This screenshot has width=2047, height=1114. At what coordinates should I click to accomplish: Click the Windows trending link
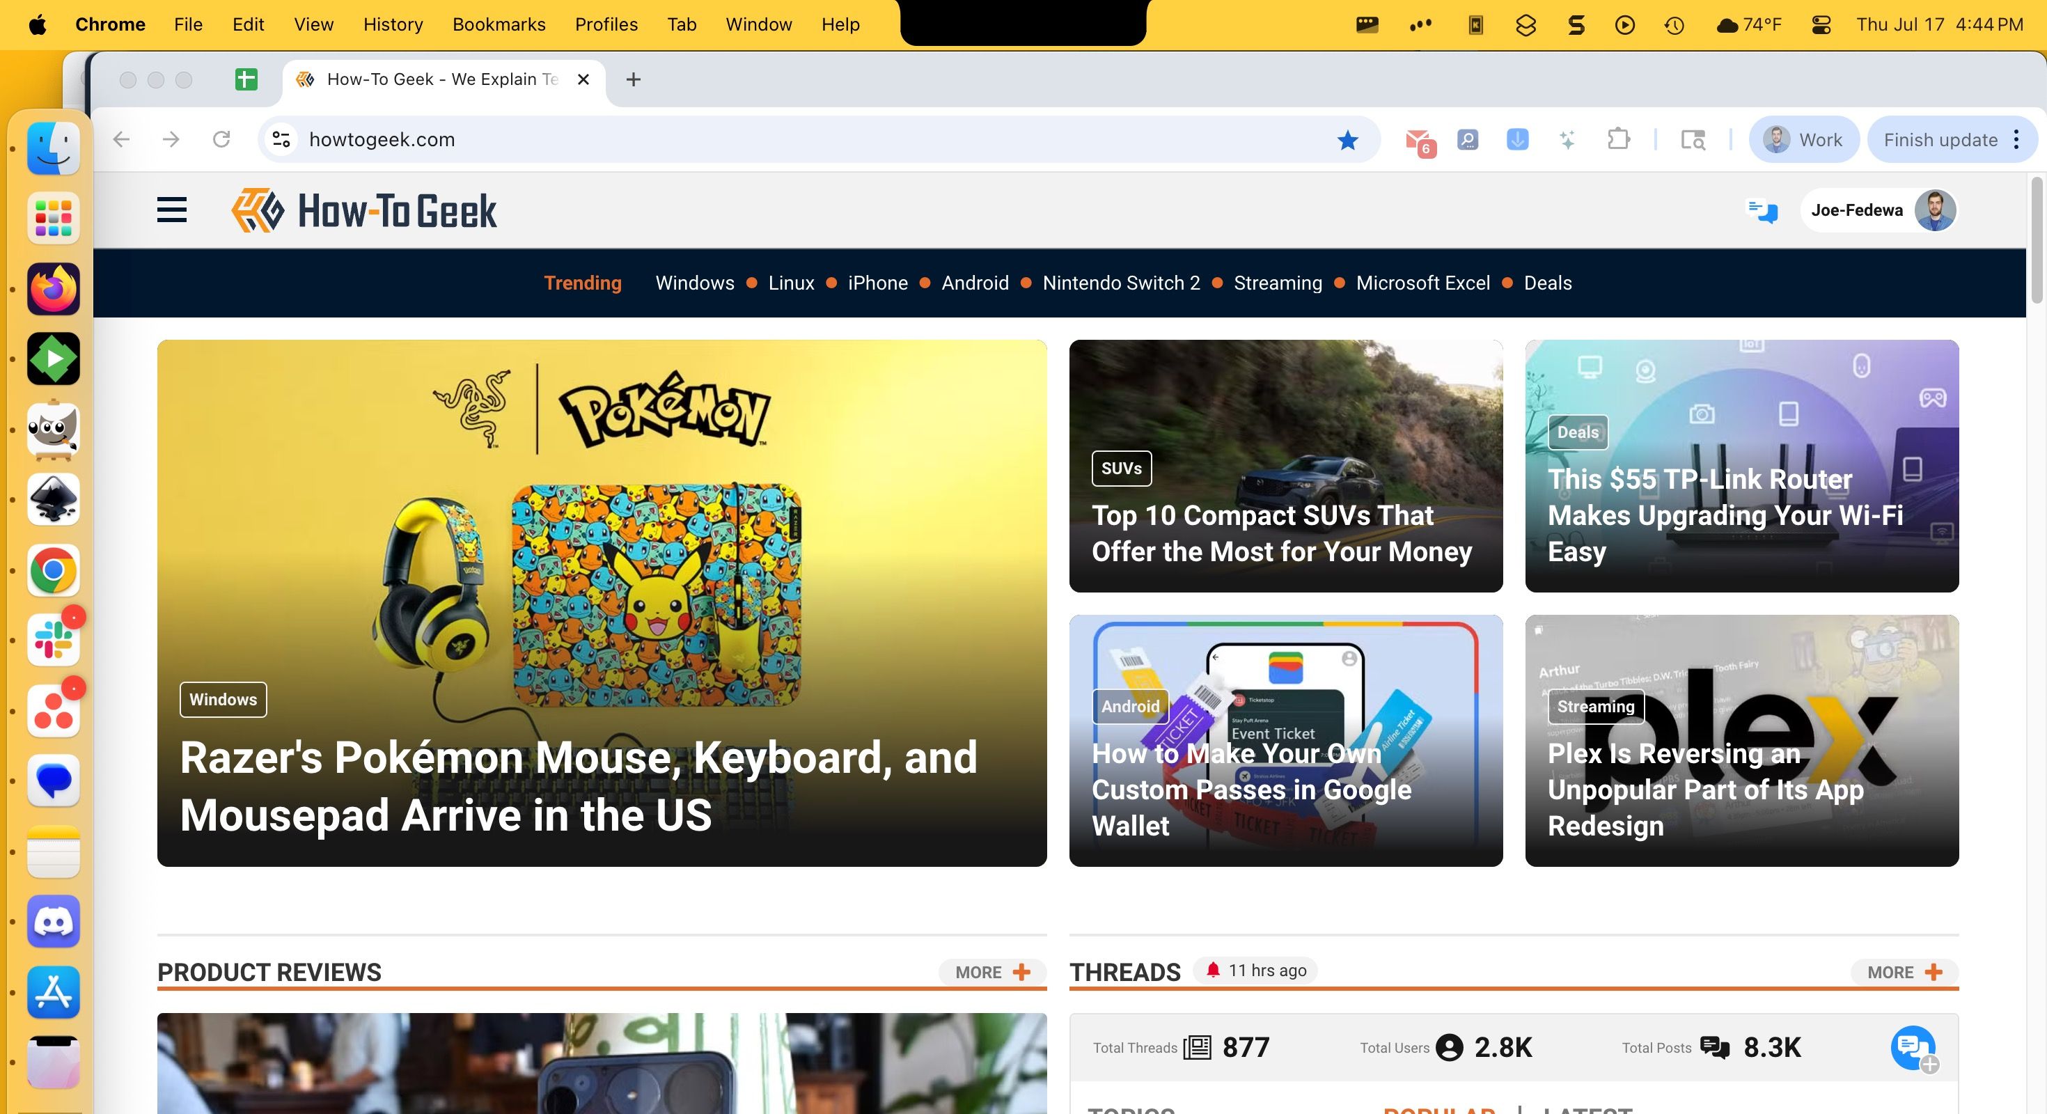(x=695, y=283)
